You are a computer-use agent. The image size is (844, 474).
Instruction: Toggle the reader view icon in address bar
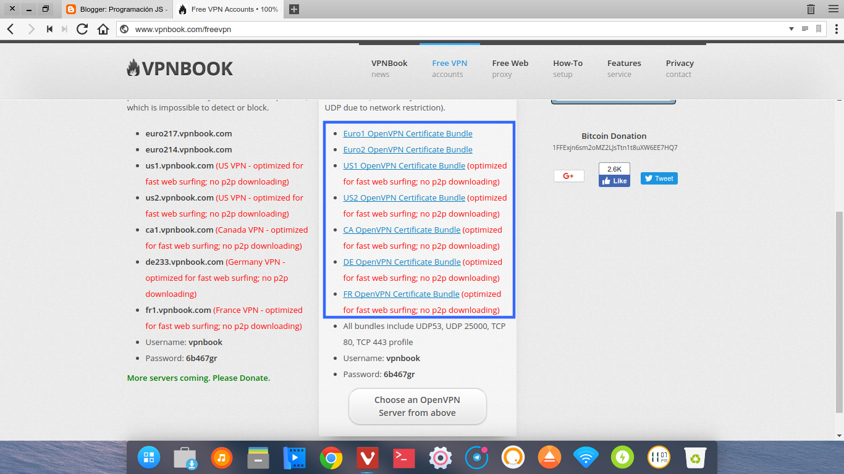pyautogui.click(x=805, y=29)
